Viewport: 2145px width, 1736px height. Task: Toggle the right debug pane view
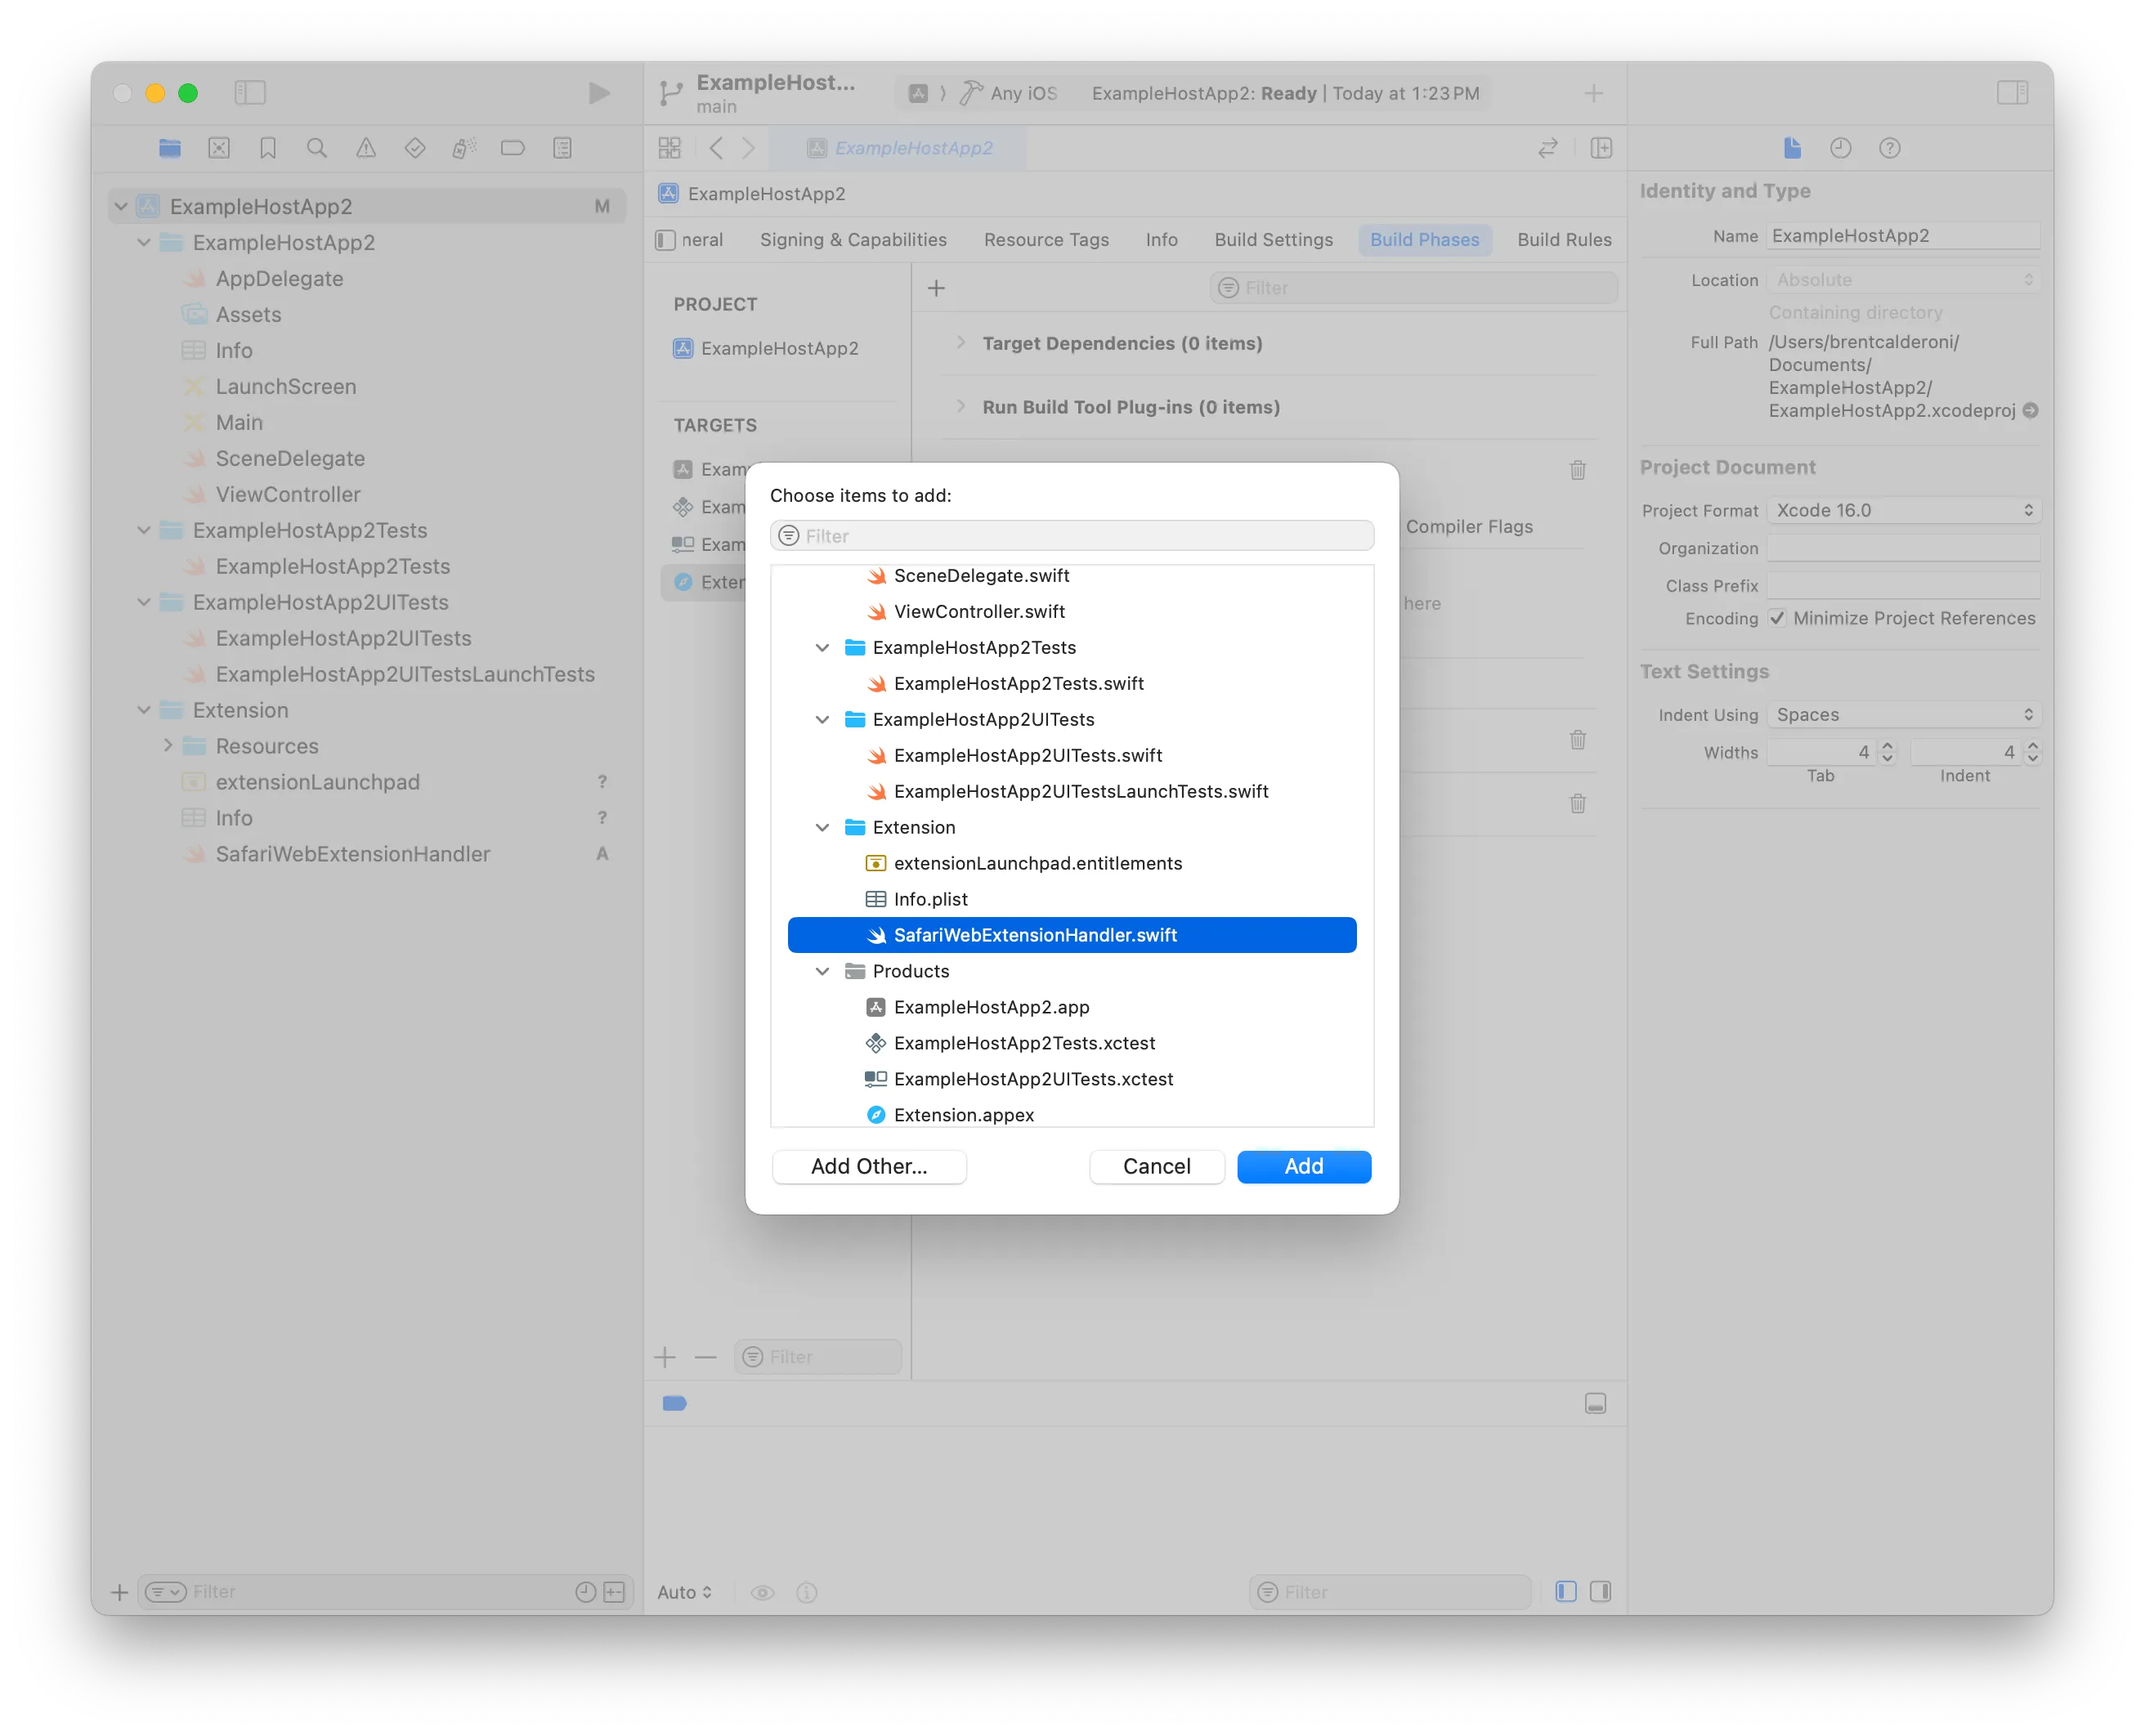1600,1591
